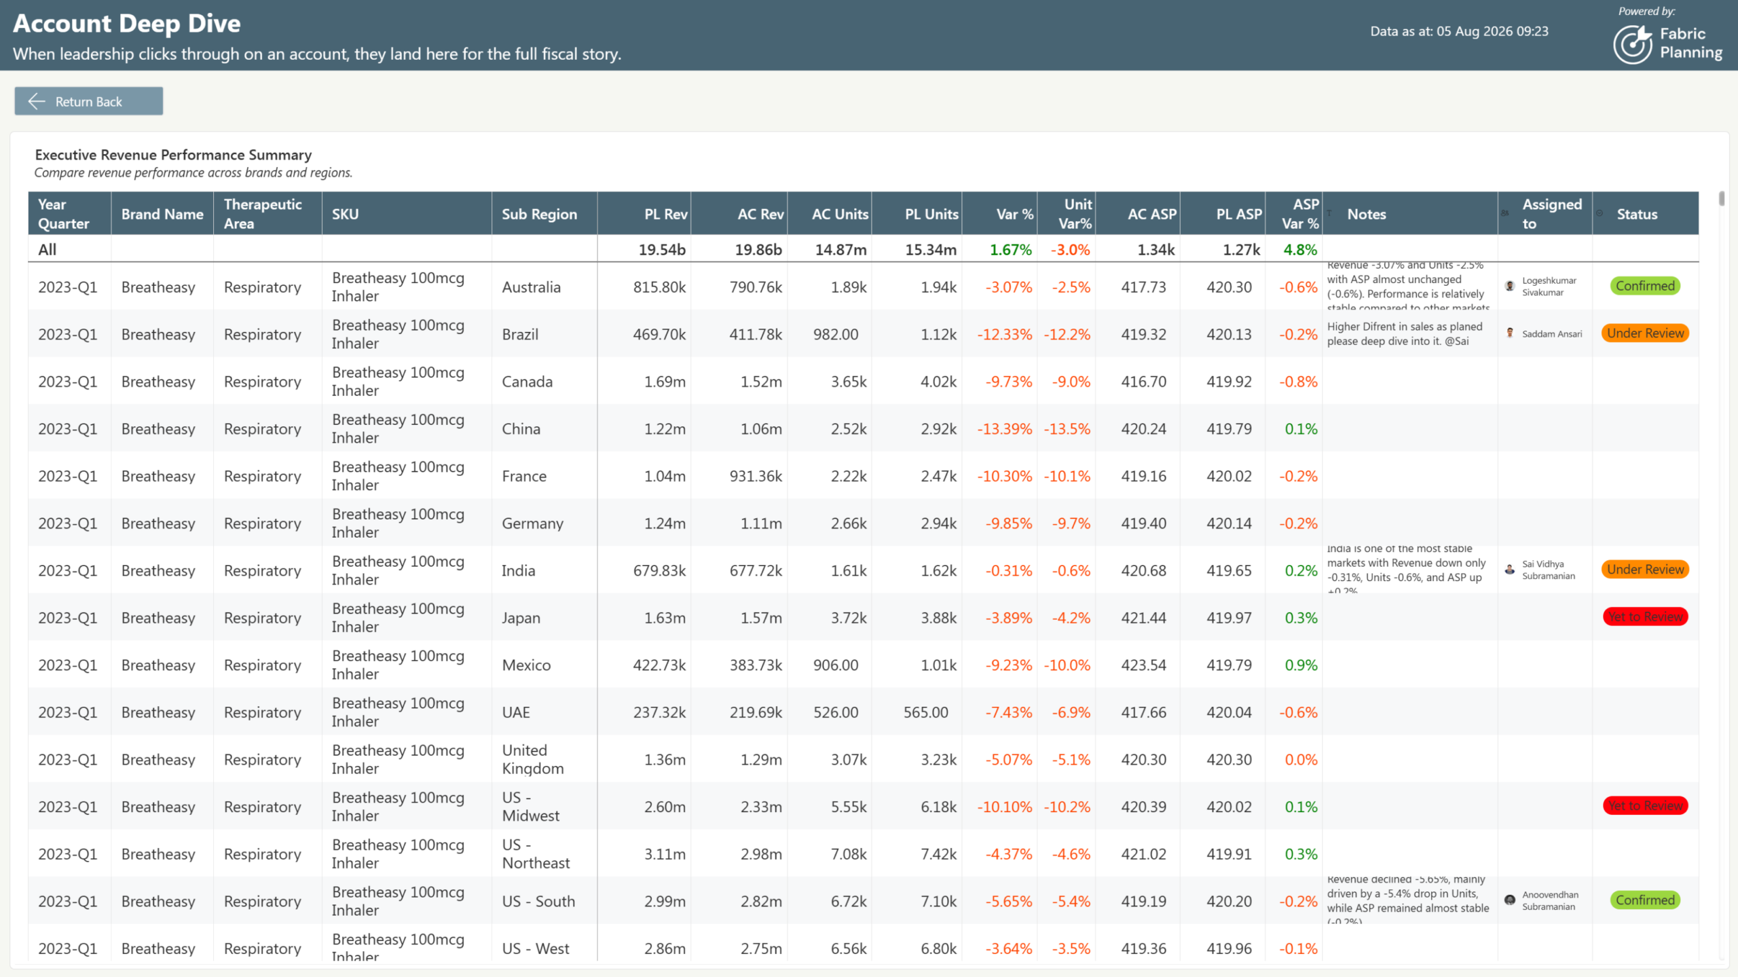Open the Under Review status for Brazil
The width and height of the screenshot is (1738, 977).
click(1645, 333)
